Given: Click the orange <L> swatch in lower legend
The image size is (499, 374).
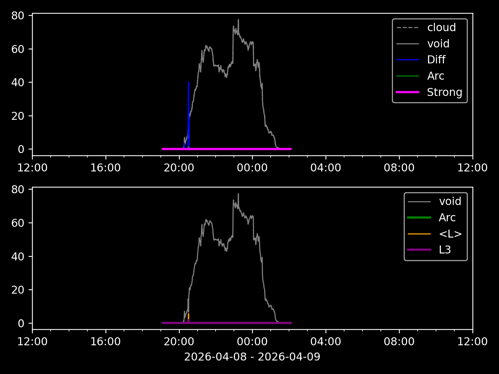Looking at the screenshot, I should click(x=419, y=234).
